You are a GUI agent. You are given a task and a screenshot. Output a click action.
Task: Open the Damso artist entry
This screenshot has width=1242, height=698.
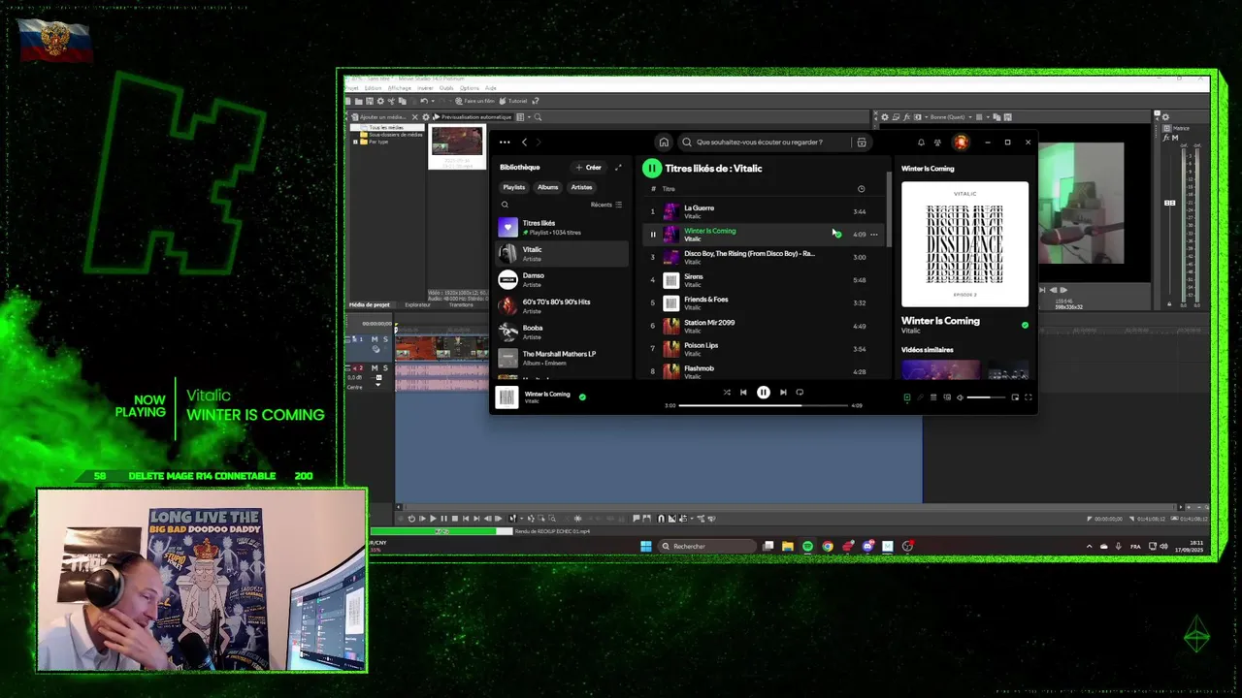[563, 280]
